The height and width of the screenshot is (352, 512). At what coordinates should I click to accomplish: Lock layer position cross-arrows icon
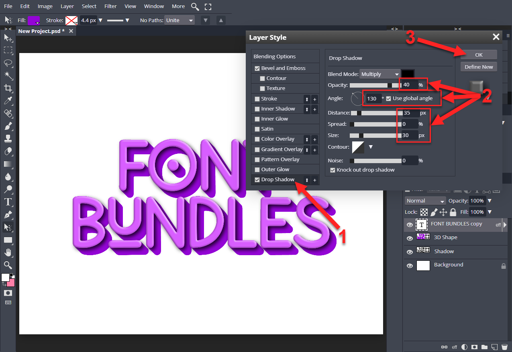pos(443,212)
